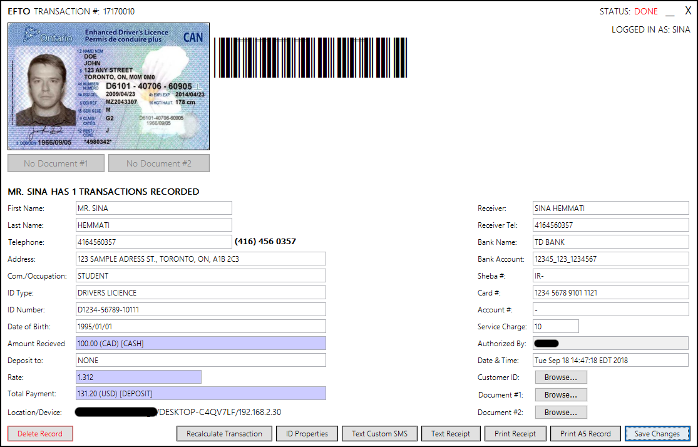Click the Save Changes button
Image resolution: width=698 pixels, height=447 pixels.
[x=657, y=433]
